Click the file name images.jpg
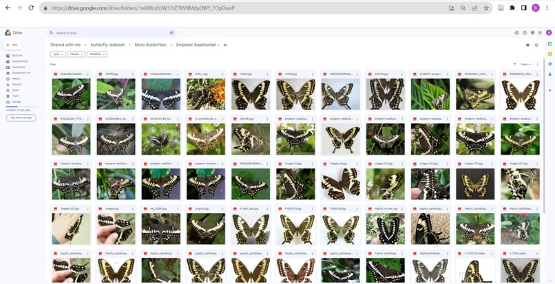Screen dimensions: 555x284 coord(112,208)
